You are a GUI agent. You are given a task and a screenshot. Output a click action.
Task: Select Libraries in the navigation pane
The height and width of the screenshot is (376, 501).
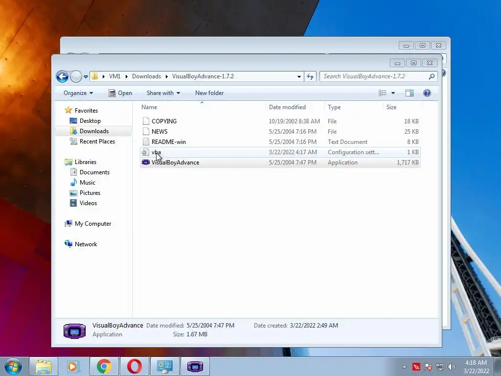click(x=85, y=162)
